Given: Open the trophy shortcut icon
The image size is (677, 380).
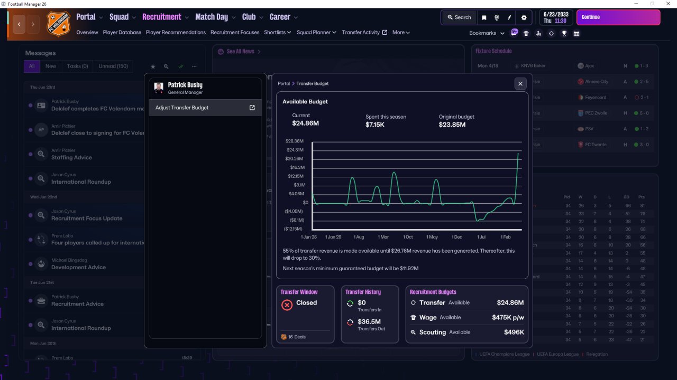Looking at the screenshot, I should coord(564,33).
